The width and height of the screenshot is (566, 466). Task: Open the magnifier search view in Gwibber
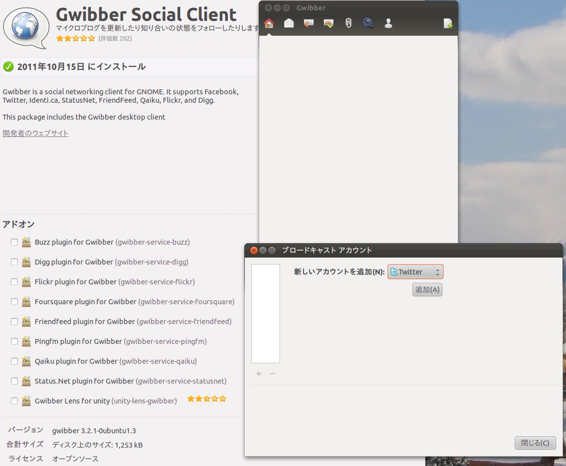[x=368, y=23]
